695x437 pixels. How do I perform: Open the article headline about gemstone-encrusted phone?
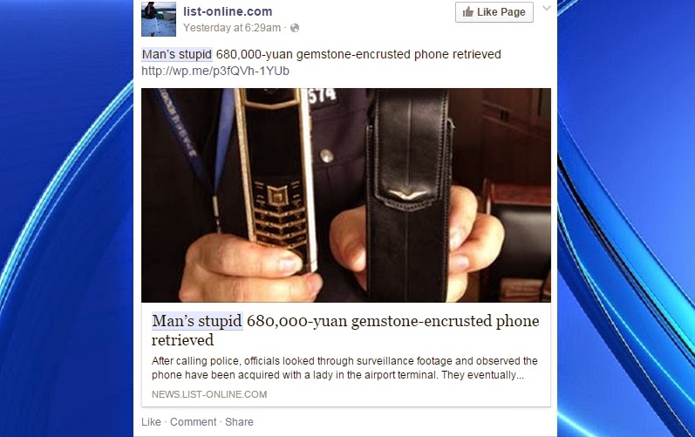click(x=345, y=331)
